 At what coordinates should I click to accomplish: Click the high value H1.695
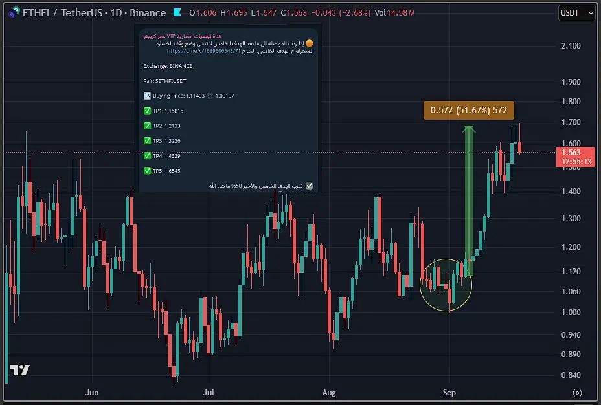234,13
